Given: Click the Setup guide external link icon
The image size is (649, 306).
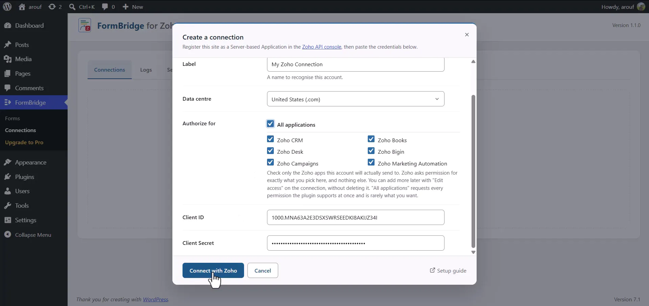Looking at the screenshot, I should click(x=432, y=270).
